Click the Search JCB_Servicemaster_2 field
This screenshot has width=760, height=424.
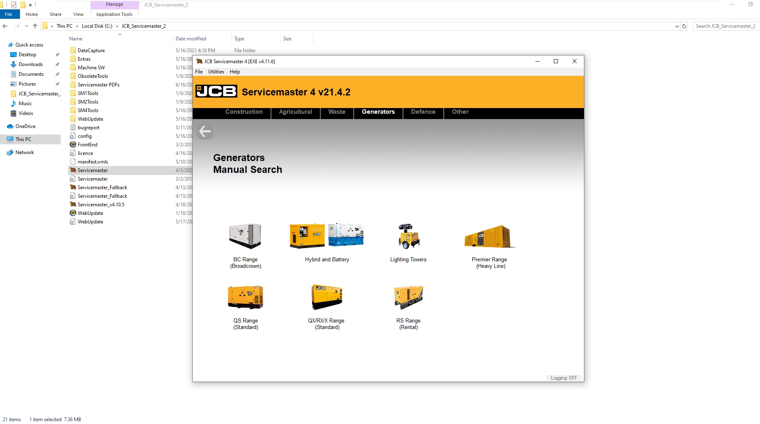pos(726,26)
